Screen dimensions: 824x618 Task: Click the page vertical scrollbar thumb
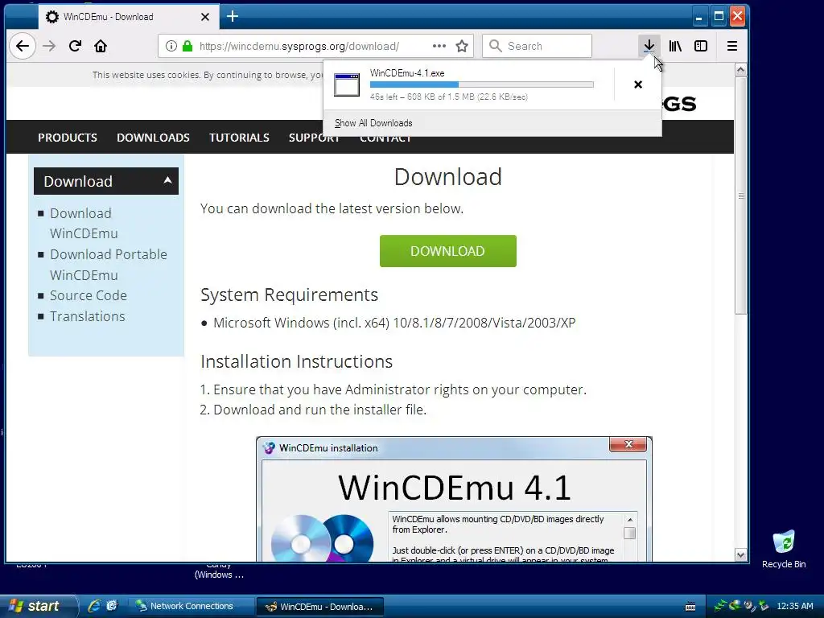click(x=740, y=196)
